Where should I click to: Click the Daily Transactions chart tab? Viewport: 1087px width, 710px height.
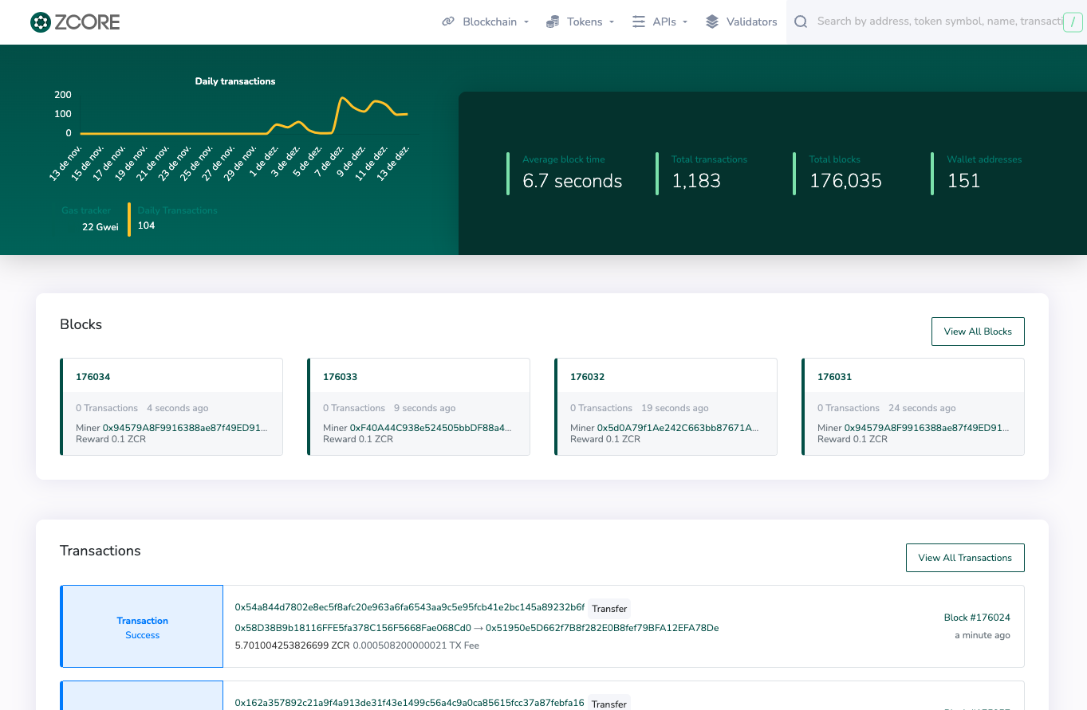tap(177, 210)
